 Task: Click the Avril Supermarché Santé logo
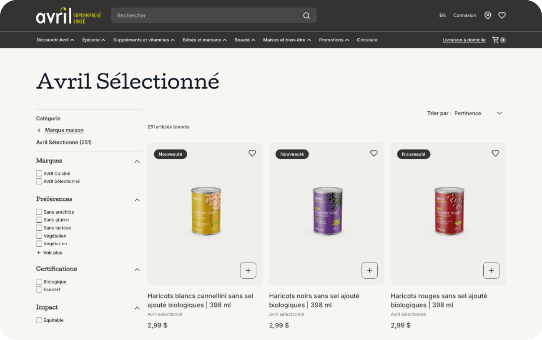click(68, 16)
